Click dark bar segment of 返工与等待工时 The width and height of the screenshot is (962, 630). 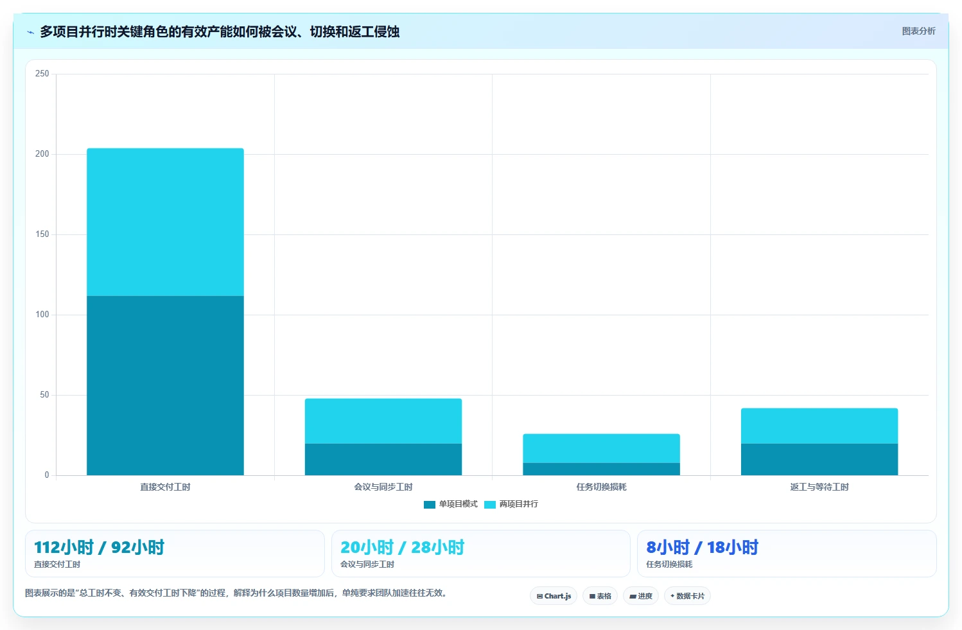[819, 459]
